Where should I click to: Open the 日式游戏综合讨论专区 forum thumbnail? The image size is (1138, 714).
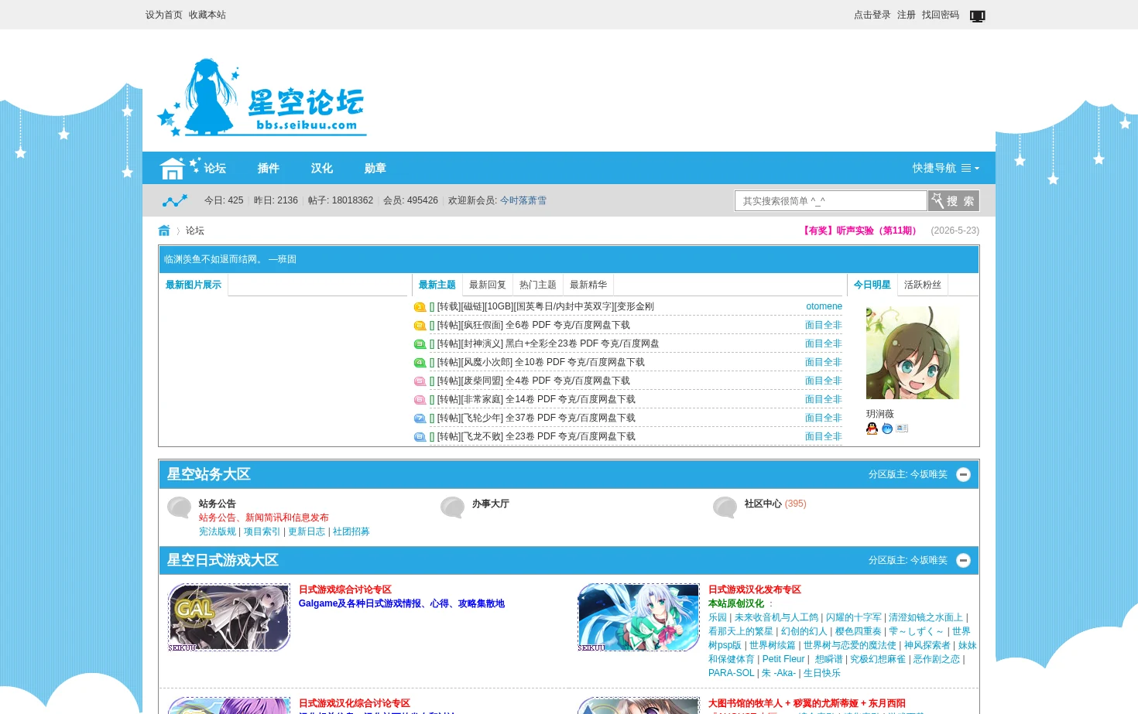point(229,617)
